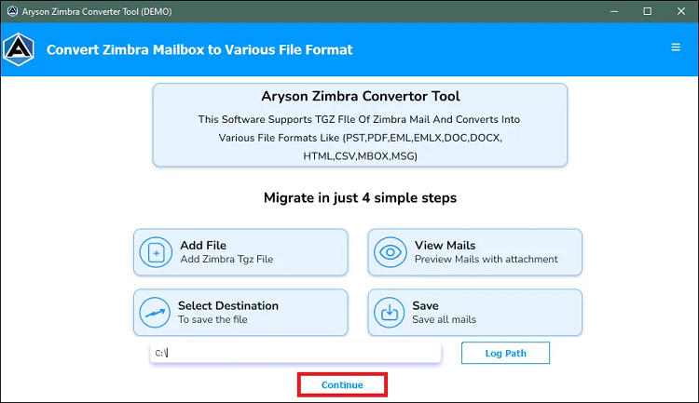Open the Log Path button
This screenshot has width=699, height=403.
505,353
